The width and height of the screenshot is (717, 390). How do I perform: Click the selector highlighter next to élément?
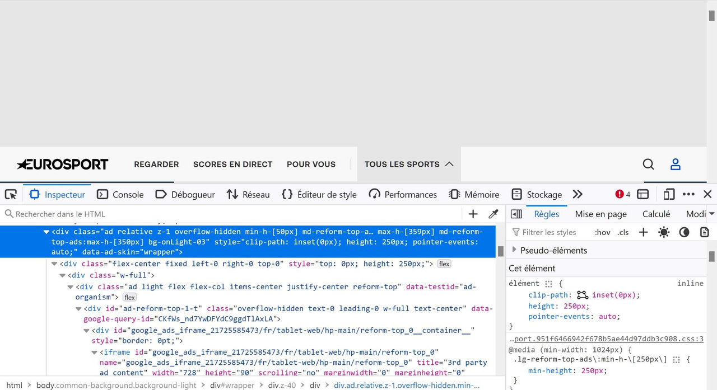click(x=548, y=284)
